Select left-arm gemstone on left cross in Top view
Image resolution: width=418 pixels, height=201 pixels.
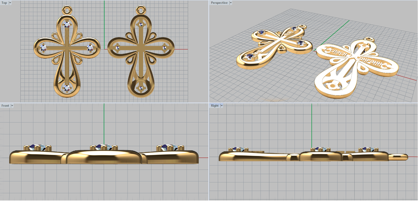coord(43,48)
